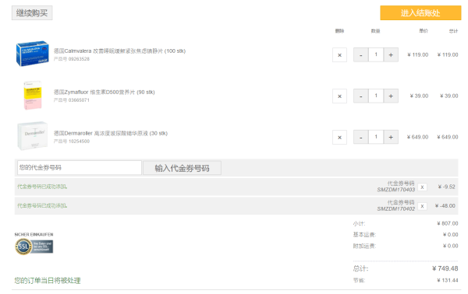
Task: Open the Calmvalera product thumbnail
Action: tap(32, 54)
